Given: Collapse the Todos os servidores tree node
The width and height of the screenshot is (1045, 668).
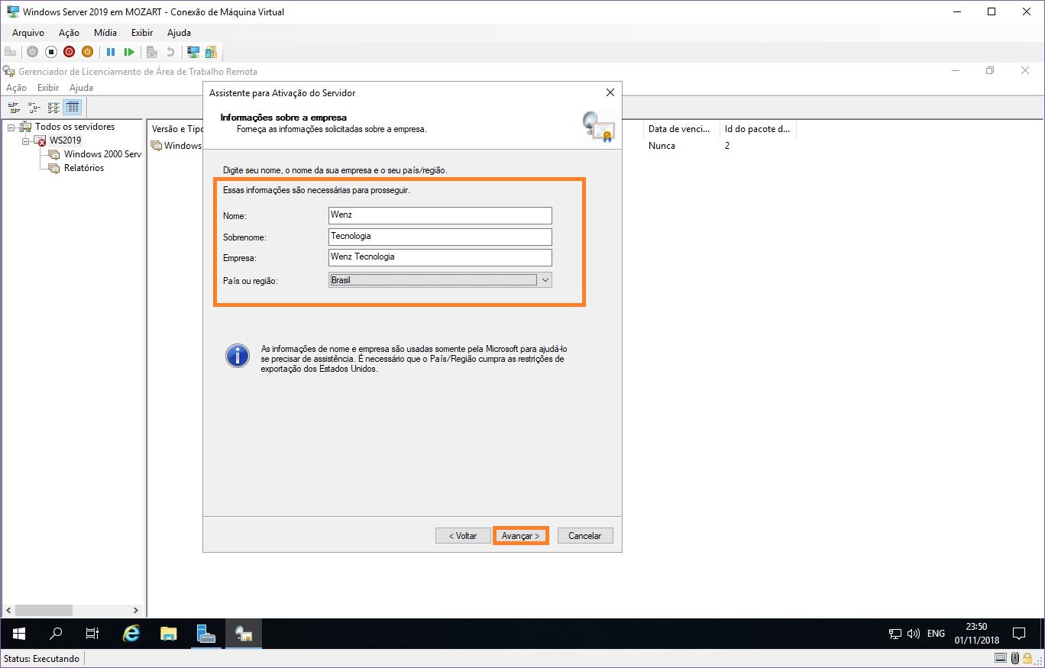Looking at the screenshot, I should (x=11, y=127).
